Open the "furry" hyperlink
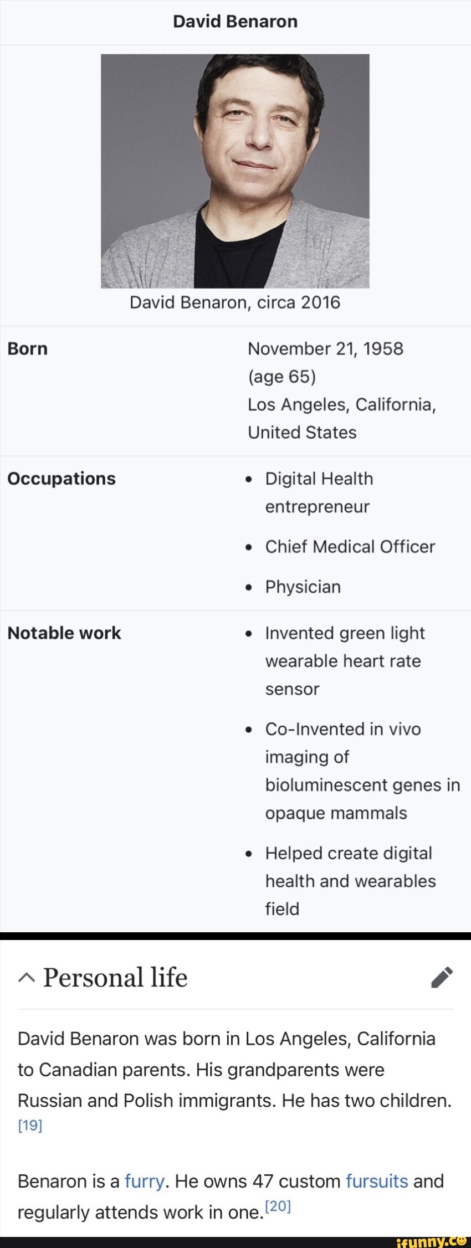The width and height of the screenshot is (471, 1248). pyautogui.click(x=144, y=1181)
